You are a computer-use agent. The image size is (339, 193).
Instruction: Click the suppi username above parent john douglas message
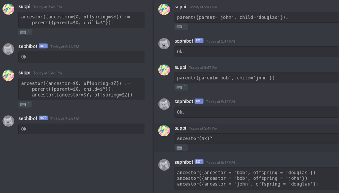click(180, 7)
